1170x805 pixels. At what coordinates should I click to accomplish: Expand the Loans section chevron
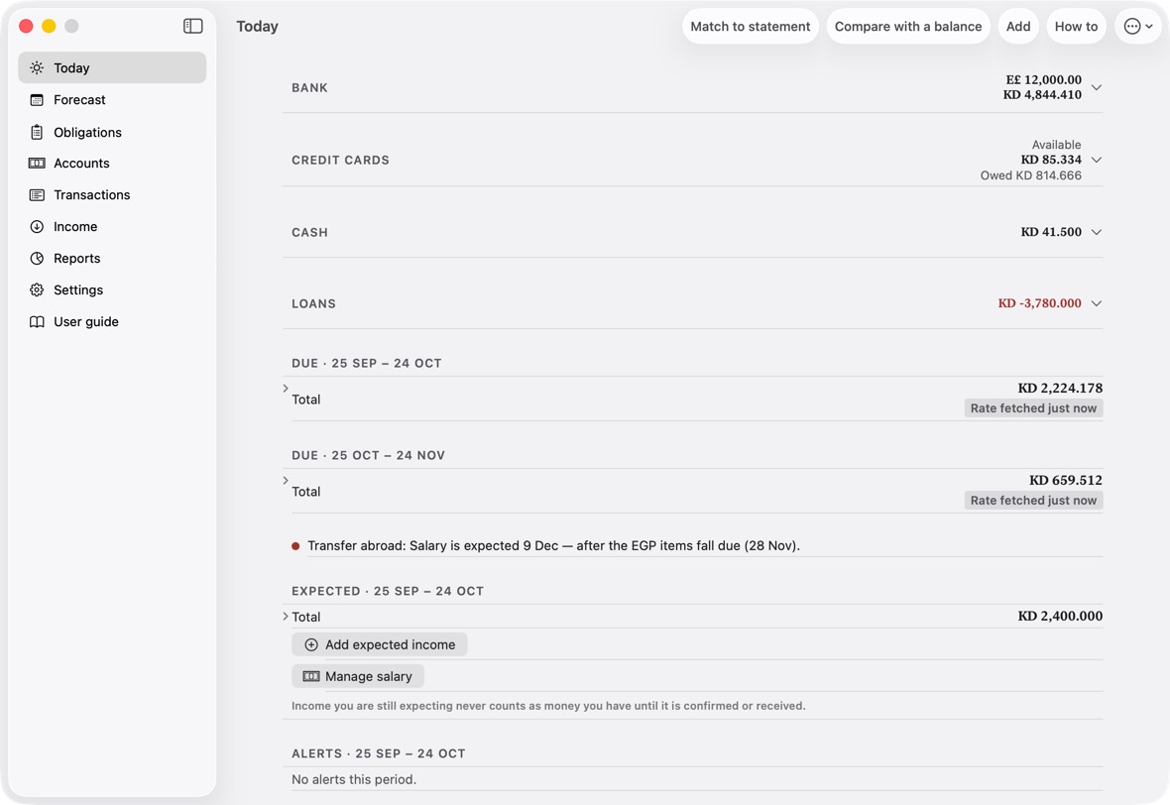[1096, 303]
